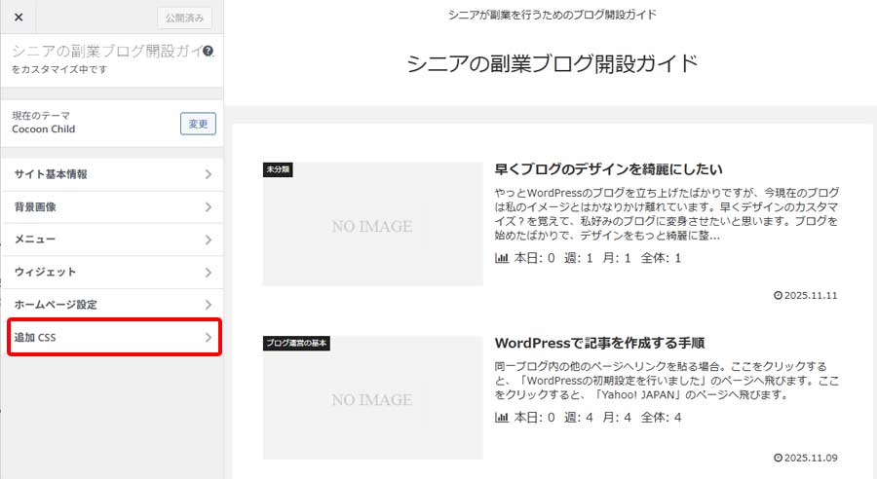
Task: Expand the ウィジェット panel chevron
Action: tap(208, 272)
